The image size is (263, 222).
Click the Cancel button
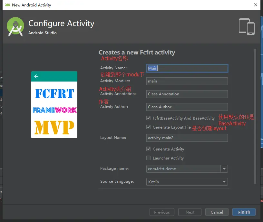coord(217,212)
